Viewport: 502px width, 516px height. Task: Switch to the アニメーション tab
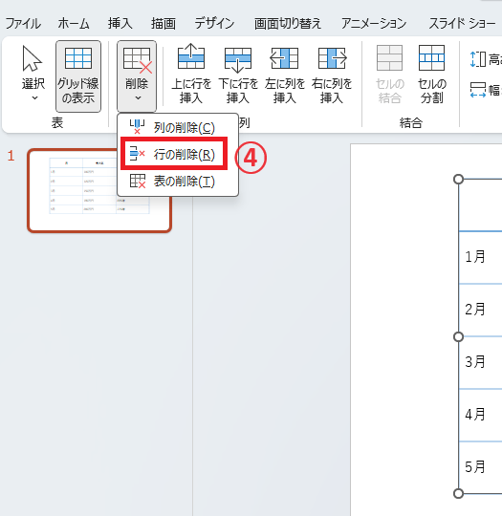tap(374, 24)
